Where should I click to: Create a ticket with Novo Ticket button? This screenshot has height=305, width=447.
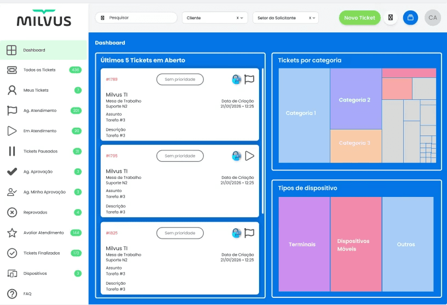tap(359, 18)
